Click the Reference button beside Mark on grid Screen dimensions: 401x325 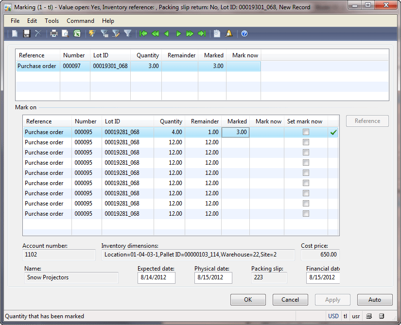pos(367,121)
